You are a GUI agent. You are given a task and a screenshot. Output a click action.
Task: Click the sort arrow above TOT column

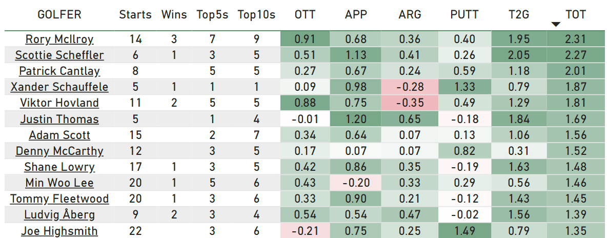coord(556,25)
